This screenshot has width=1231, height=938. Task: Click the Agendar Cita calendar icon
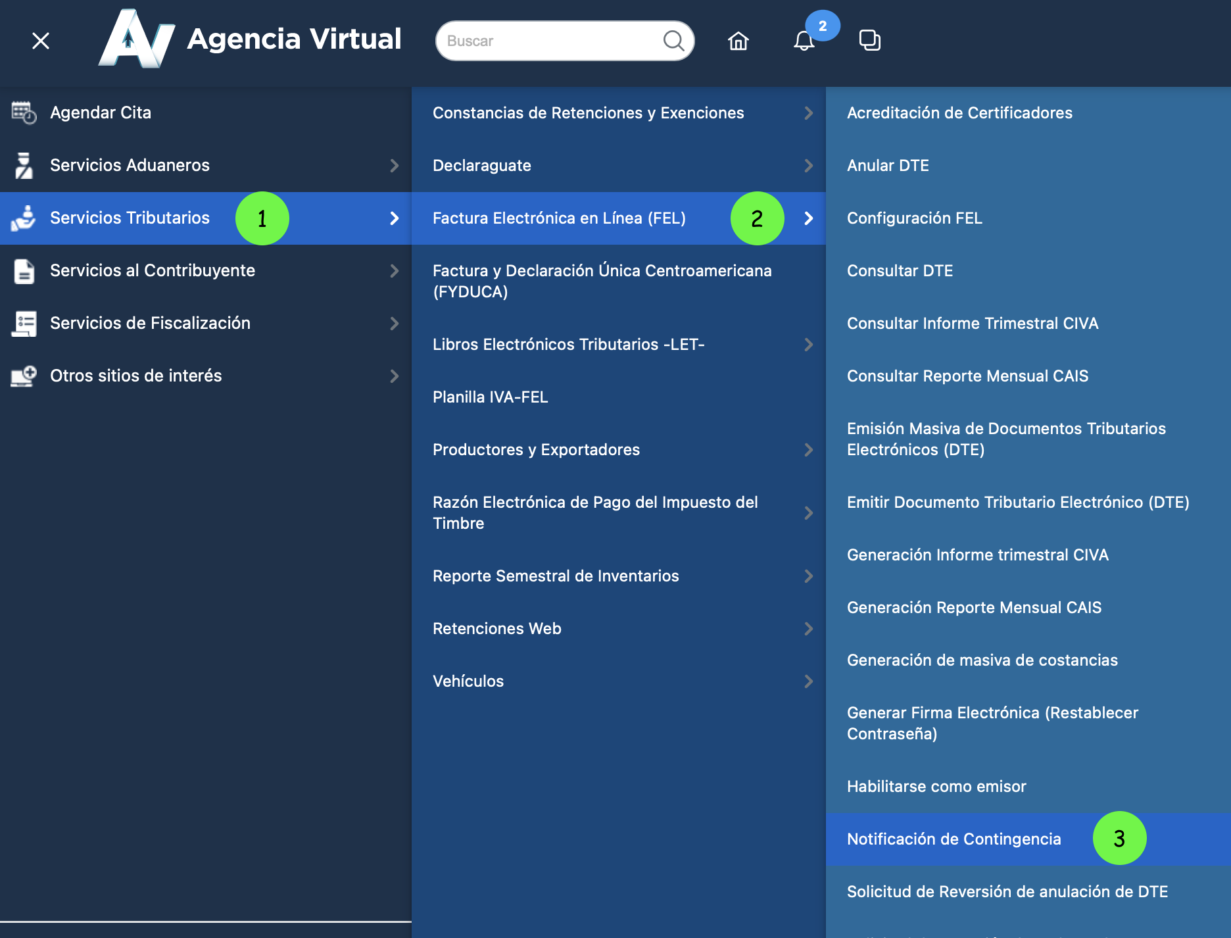pos(24,112)
